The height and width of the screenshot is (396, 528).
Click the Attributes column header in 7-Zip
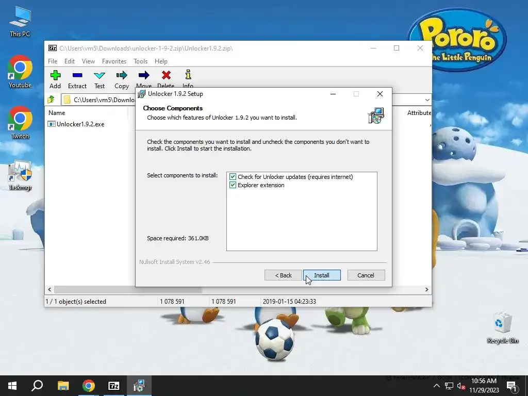pos(419,113)
